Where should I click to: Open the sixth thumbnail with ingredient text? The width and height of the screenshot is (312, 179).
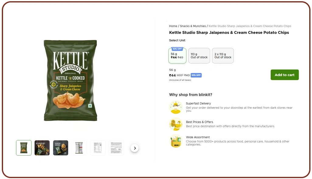tap(116, 148)
